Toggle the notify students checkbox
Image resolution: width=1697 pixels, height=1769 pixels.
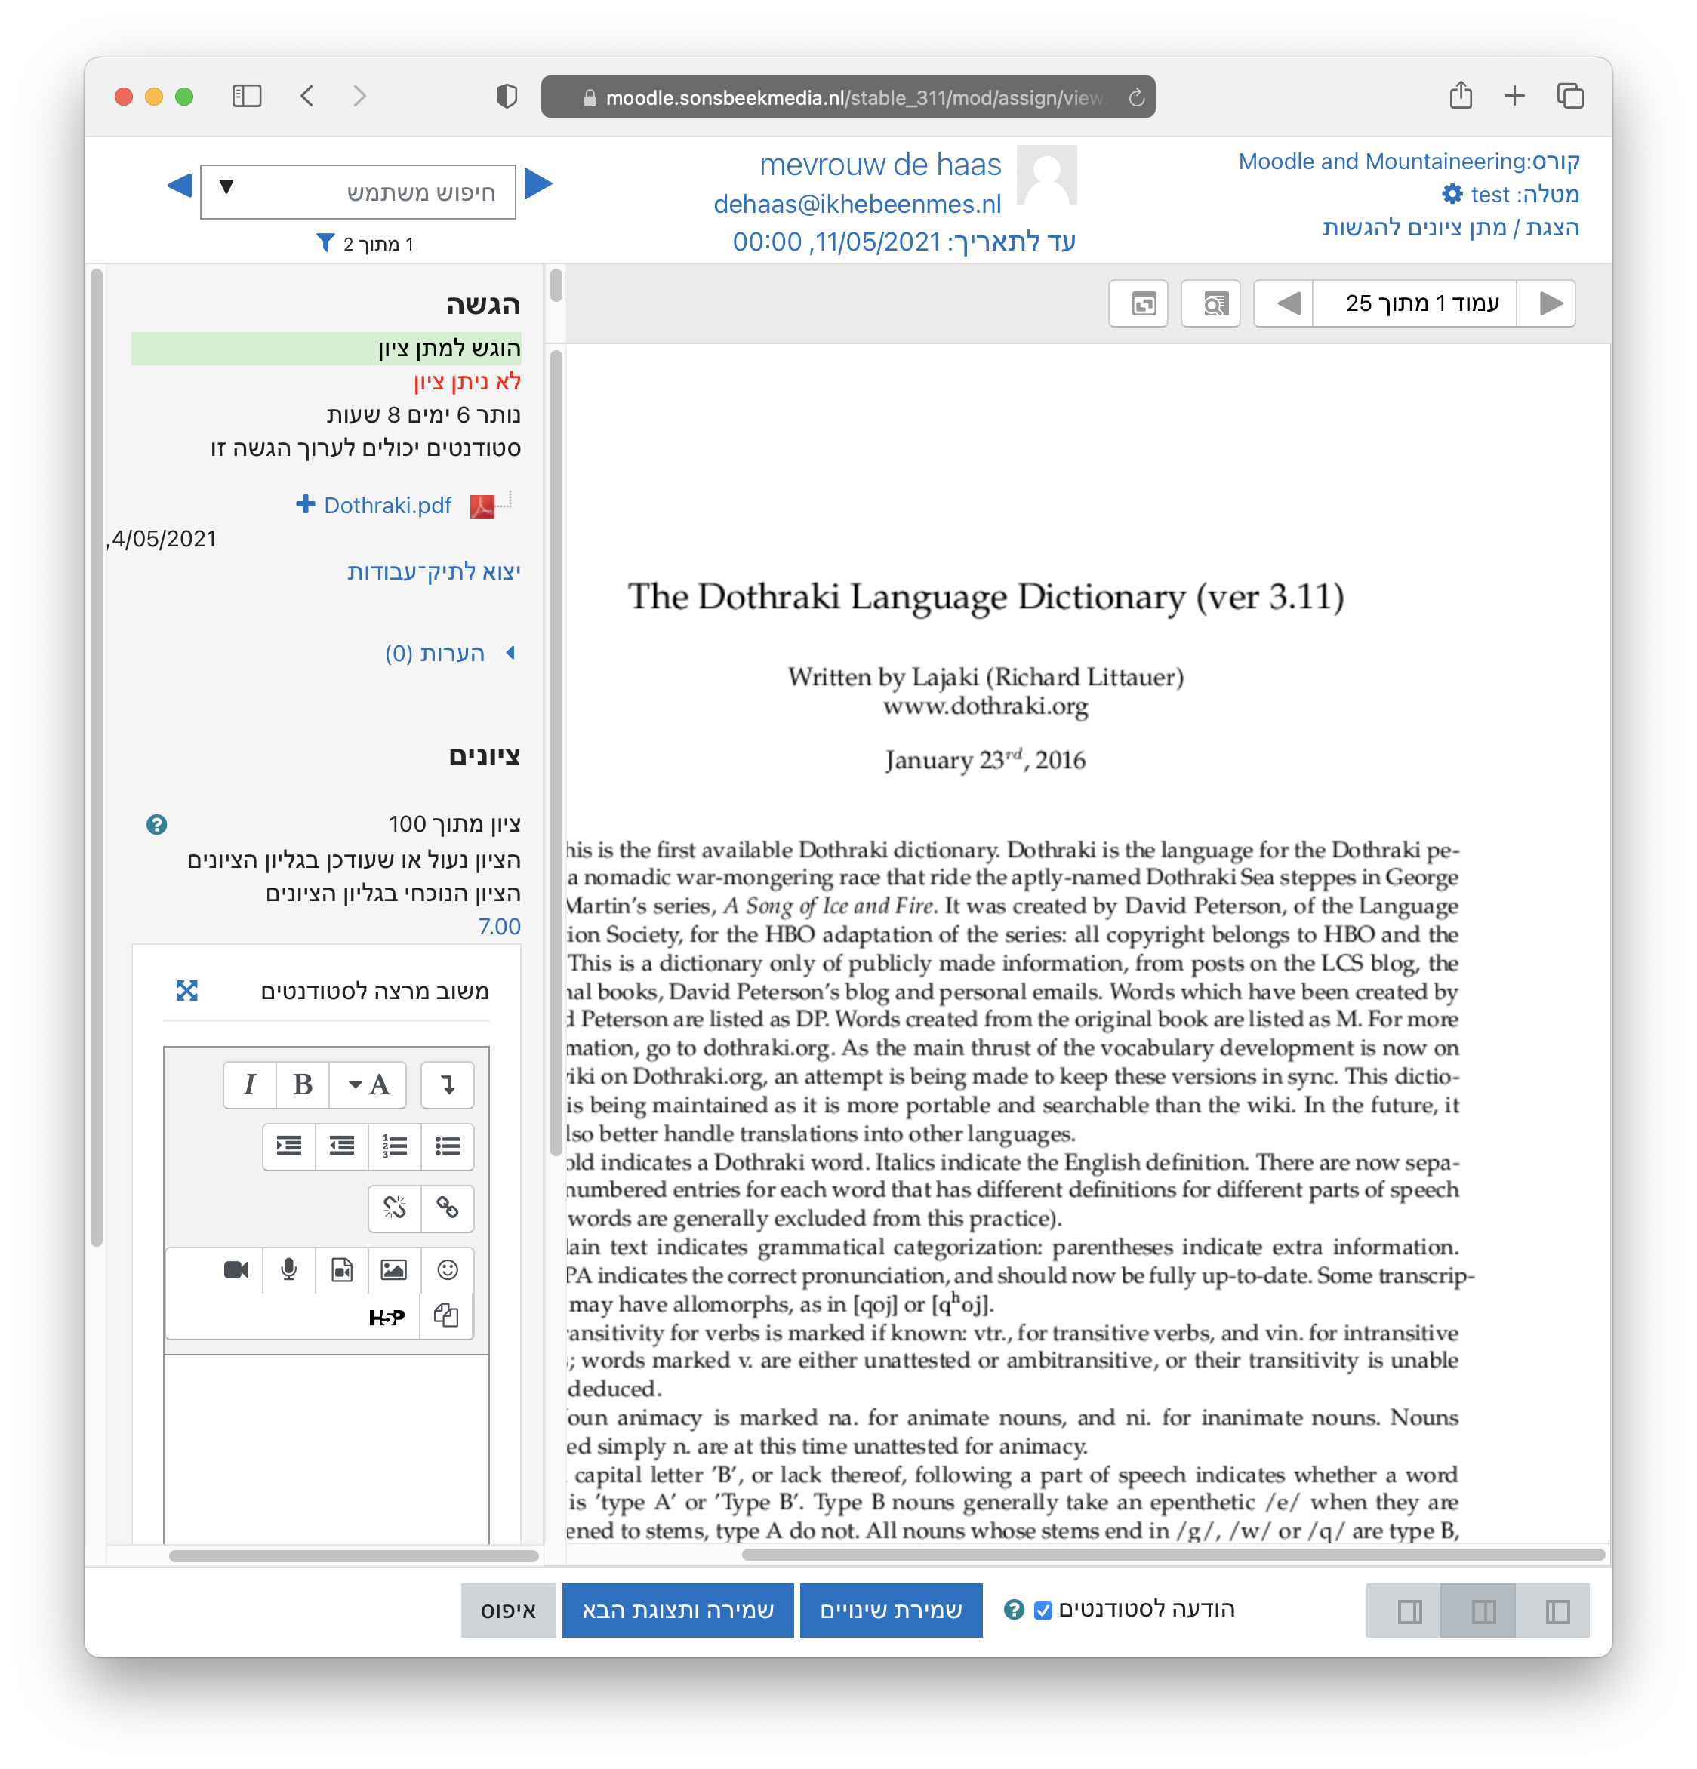pos(1043,1611)
